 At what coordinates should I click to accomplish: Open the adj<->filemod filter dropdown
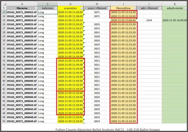(x=160, y=8)
